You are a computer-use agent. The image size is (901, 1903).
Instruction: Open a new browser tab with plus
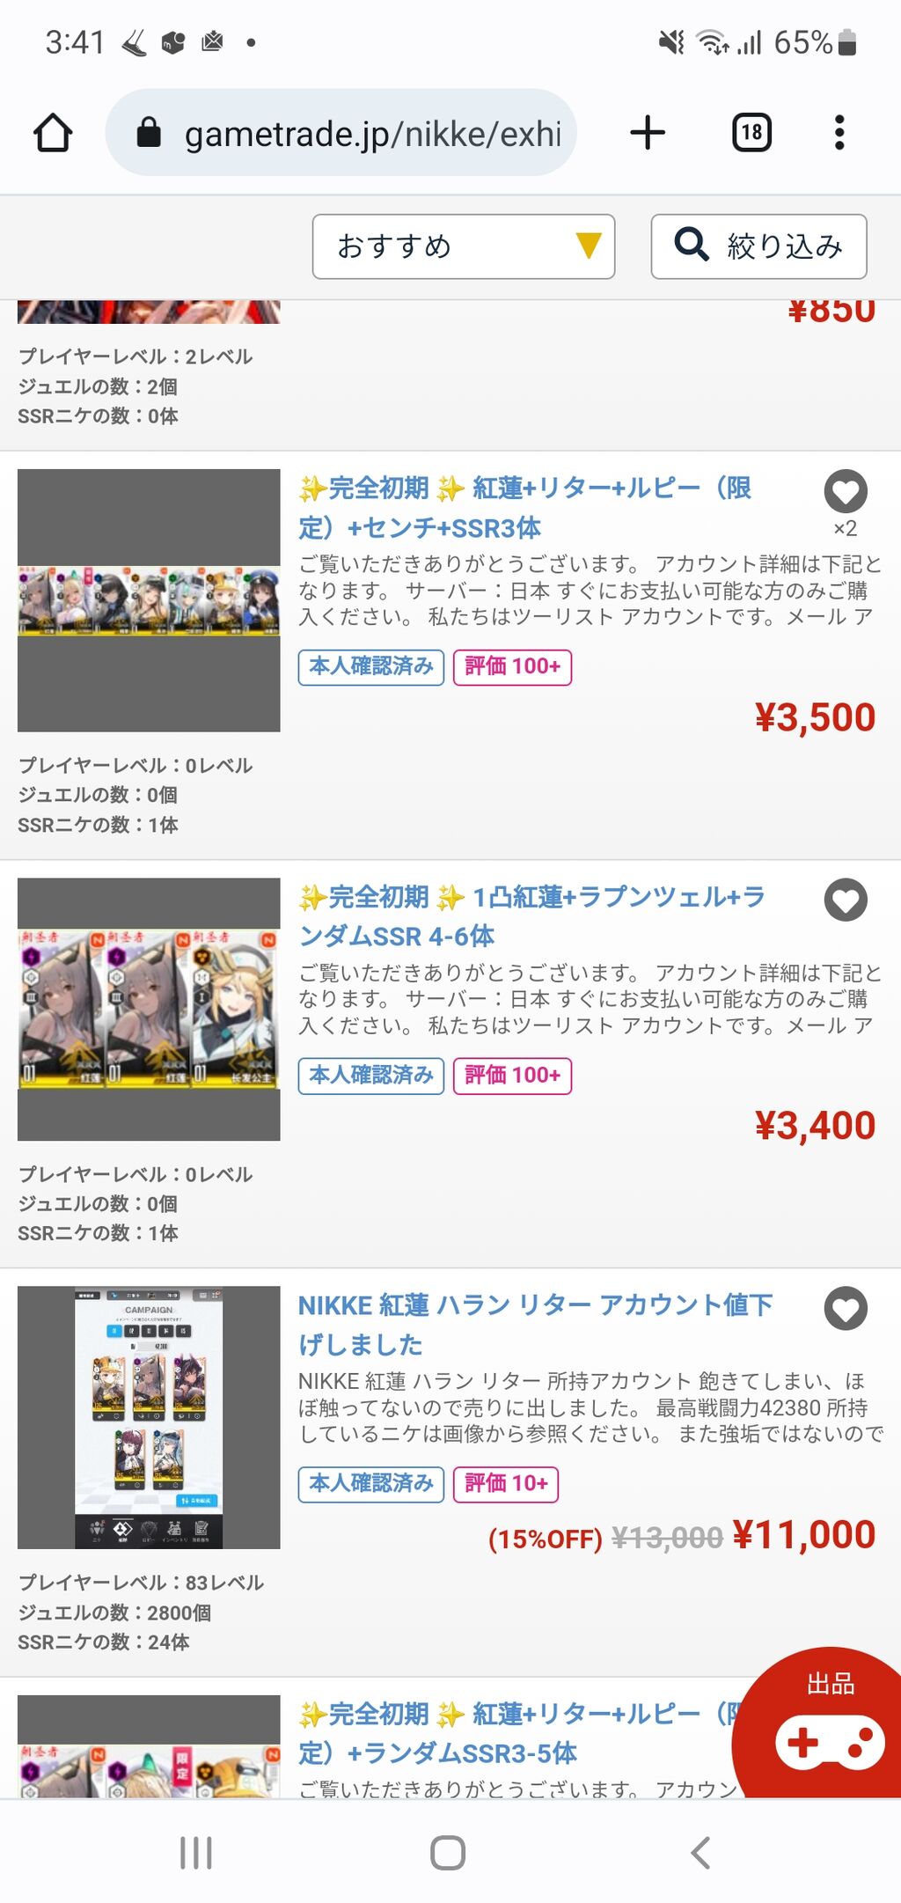648,133
